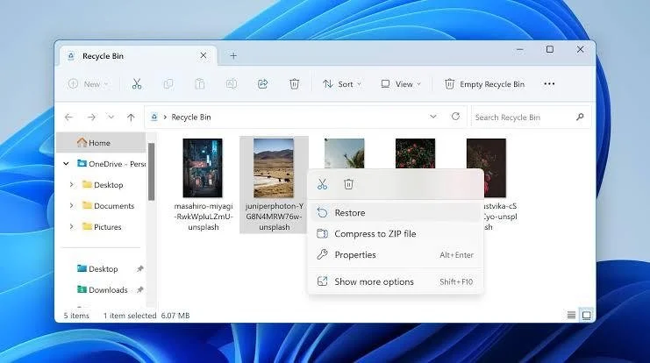
Task: Click the sidebar vertical scrollbar thumb
Action: 151,172
